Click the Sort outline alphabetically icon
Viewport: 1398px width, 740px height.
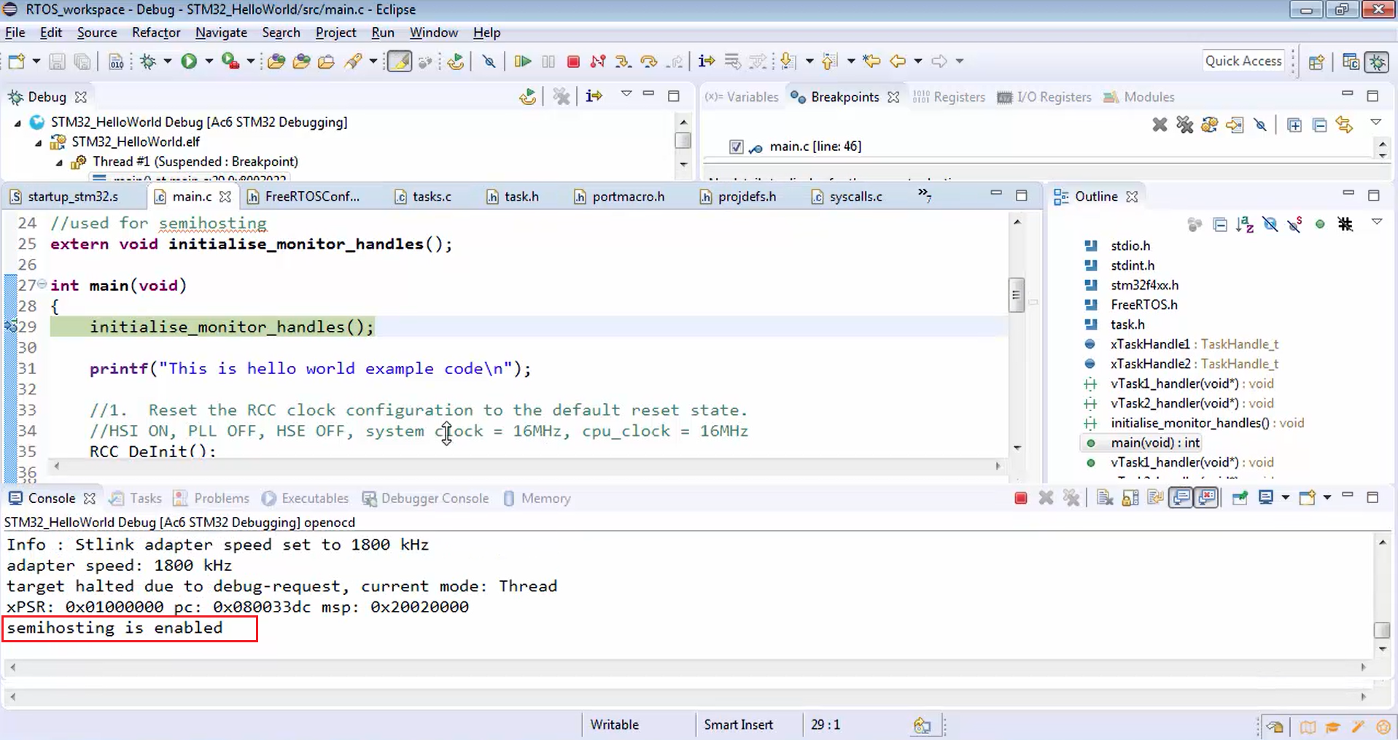(1245, 225)
